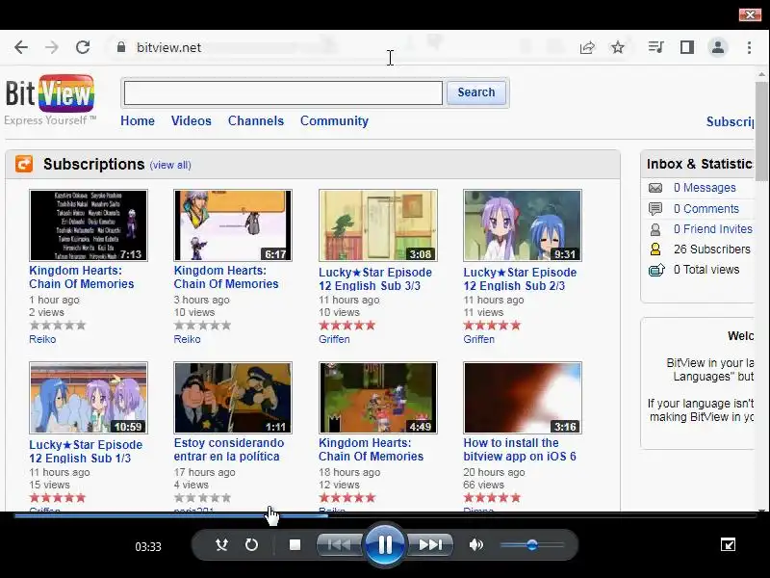Click the page vertical scrollbar thumb
Screen dimensions: 770x578
click(x=761, y=130)
